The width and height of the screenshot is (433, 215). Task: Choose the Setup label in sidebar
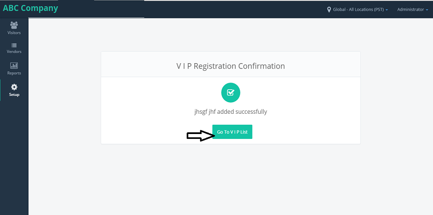coord(14,94)
